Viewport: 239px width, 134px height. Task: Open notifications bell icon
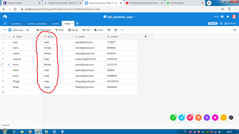tap(228, 17)
